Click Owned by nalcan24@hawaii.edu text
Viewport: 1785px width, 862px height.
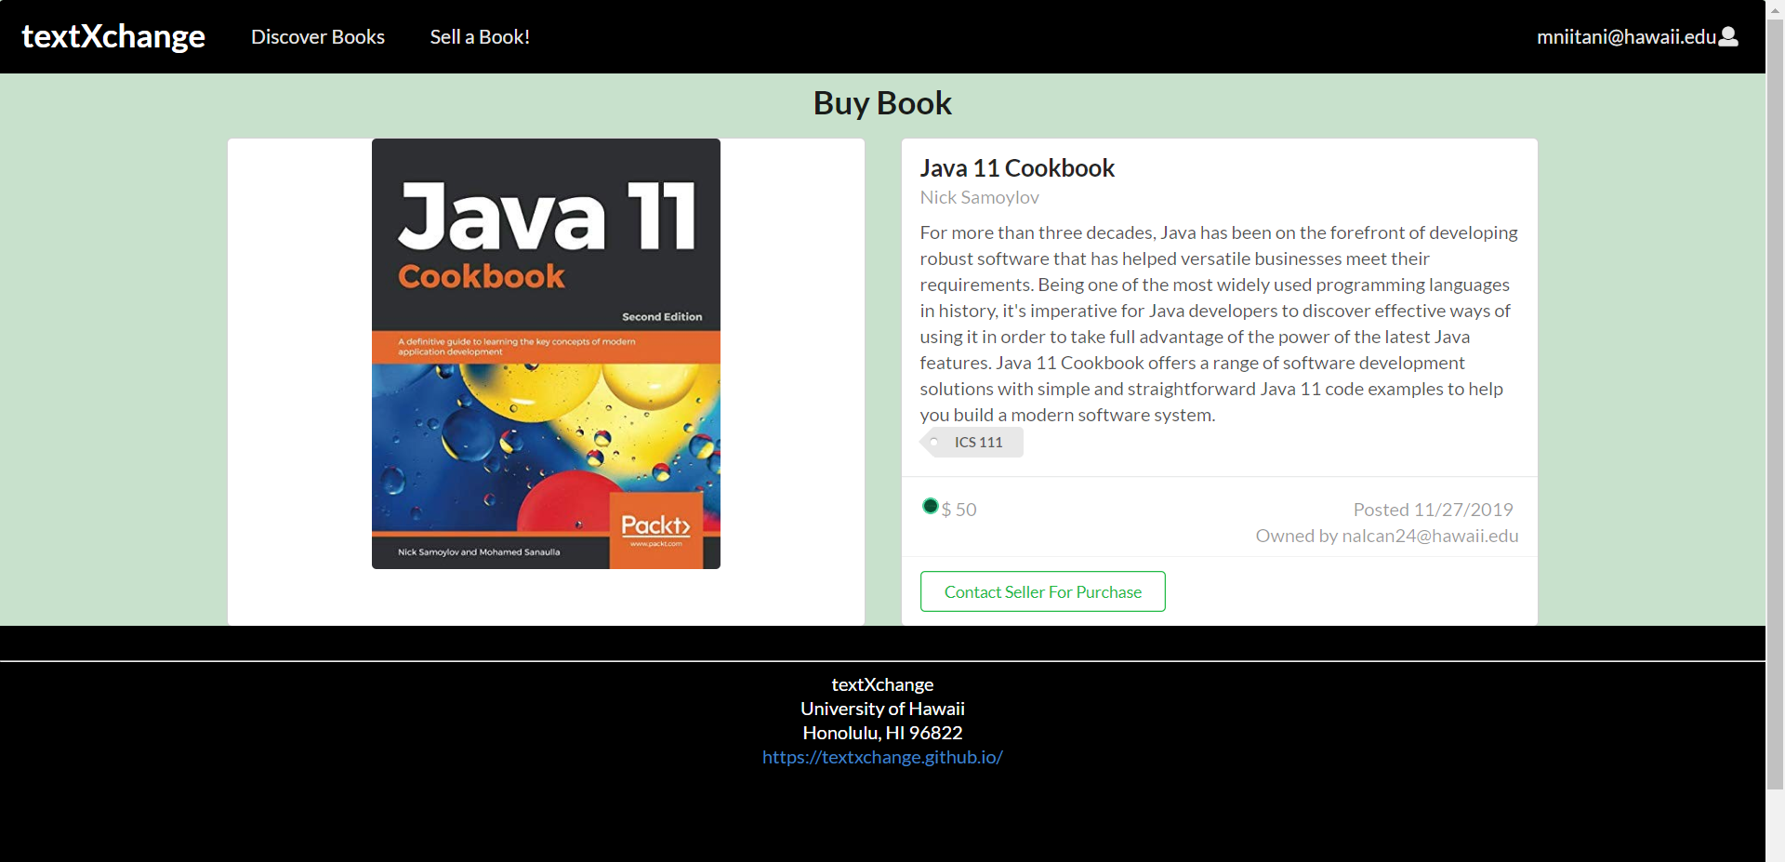[x=1386, y=536]
